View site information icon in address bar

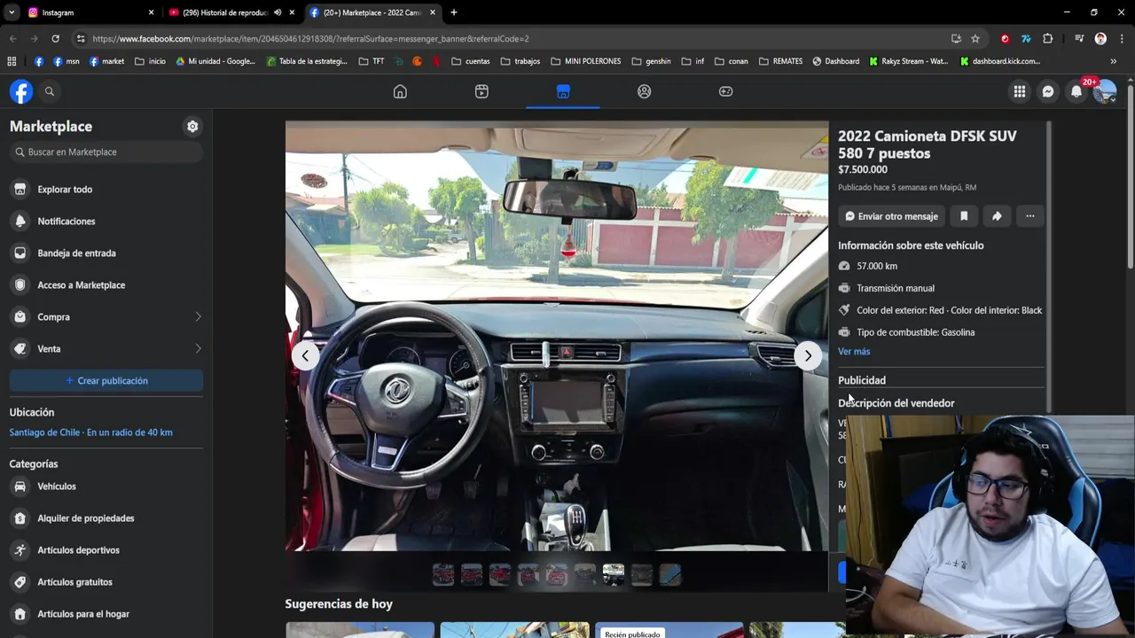(x=81, y=38)
